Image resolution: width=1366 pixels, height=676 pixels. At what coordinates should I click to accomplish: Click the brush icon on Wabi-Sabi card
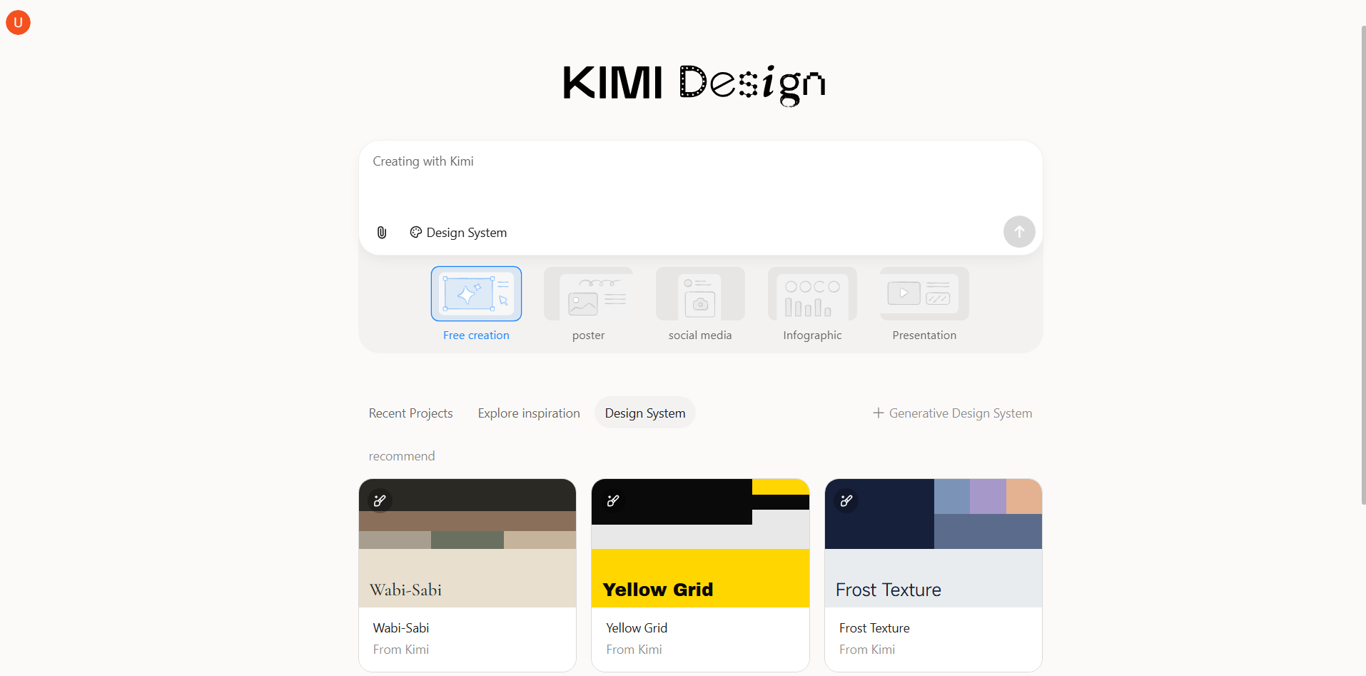(x=380, y=500)
